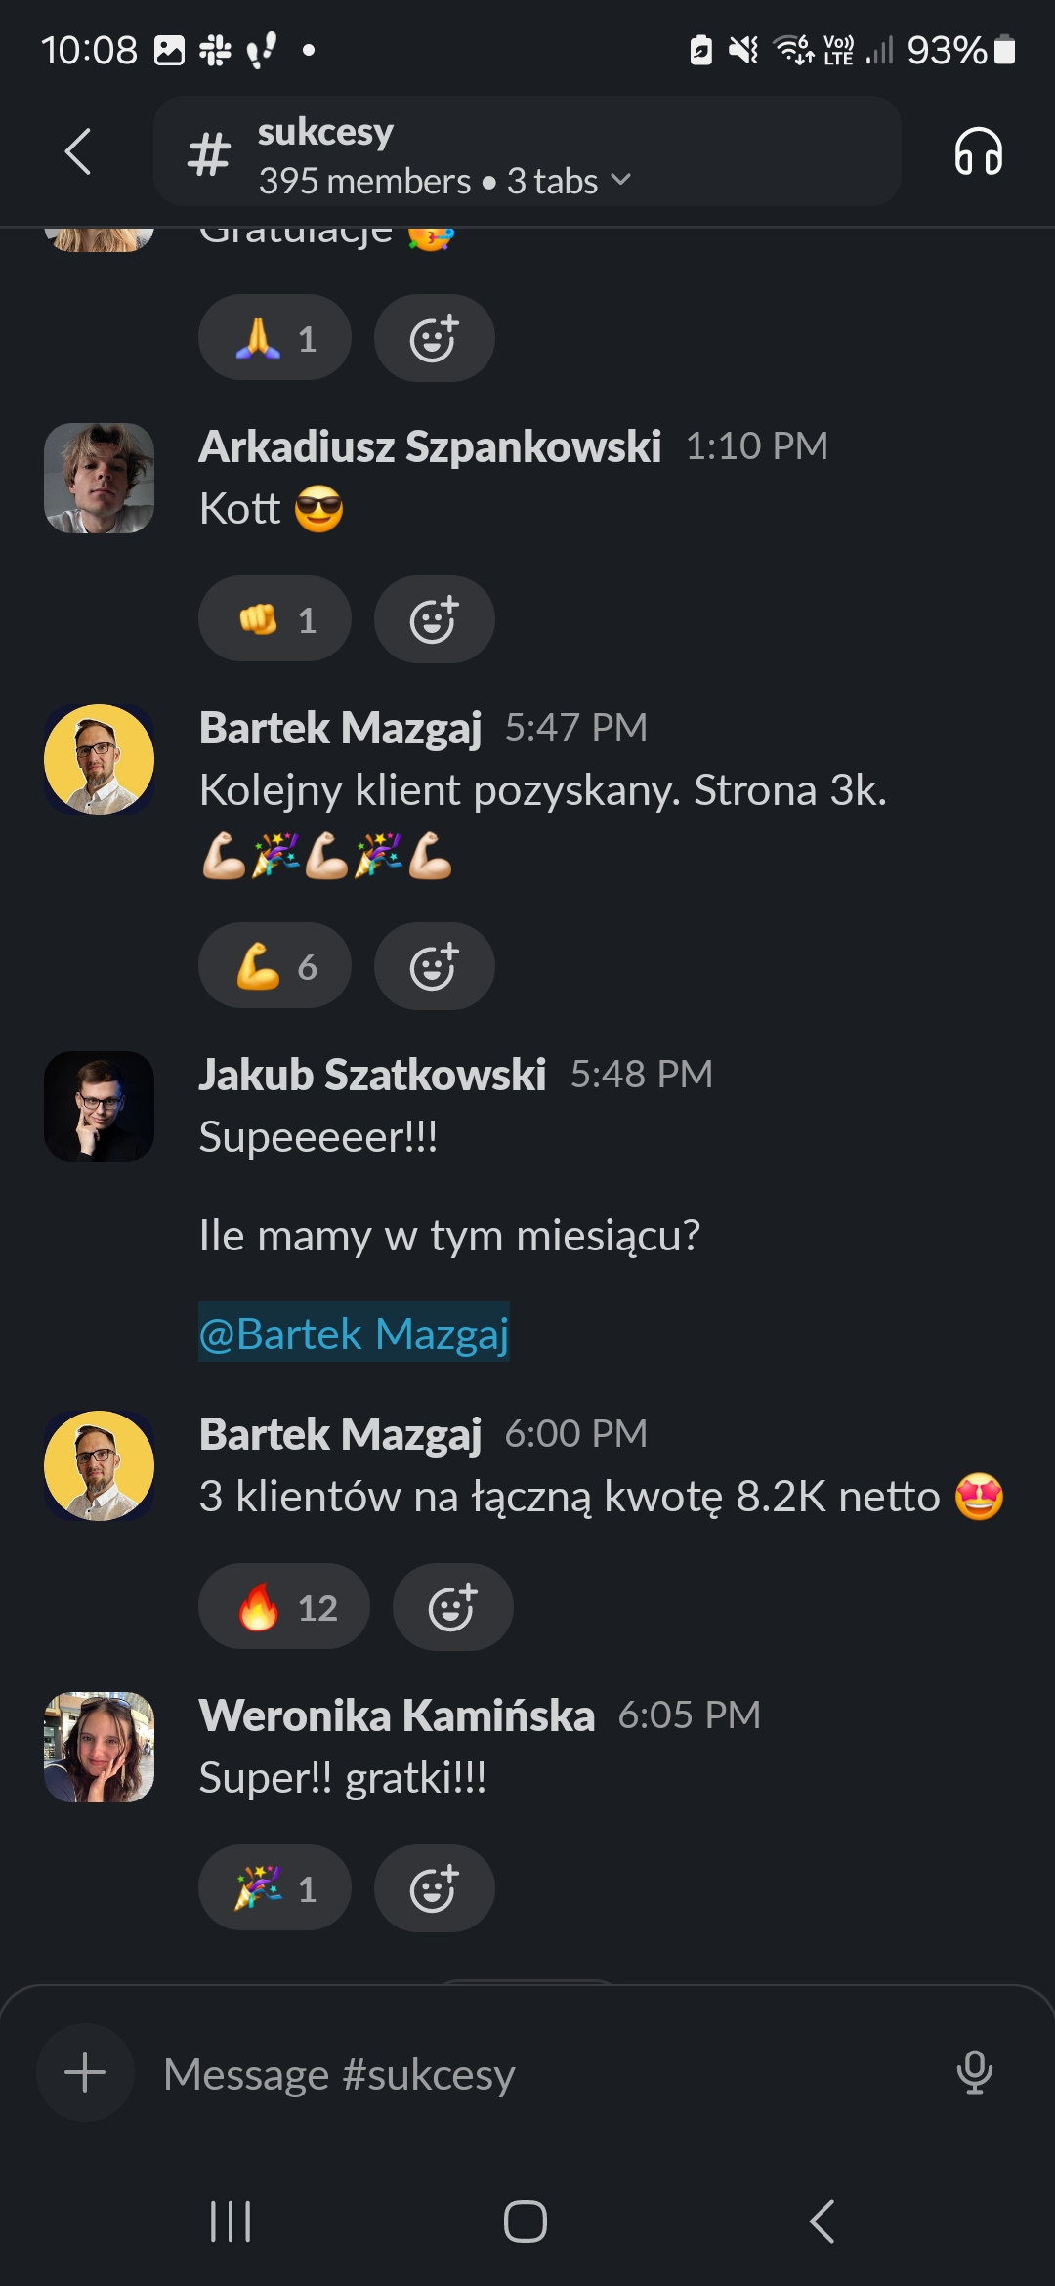Image resolution: width=1055 pixels, height=2286 pixels.
Task: Toggle the fire reaction with 12 votes
Action: pos(283,1607)
